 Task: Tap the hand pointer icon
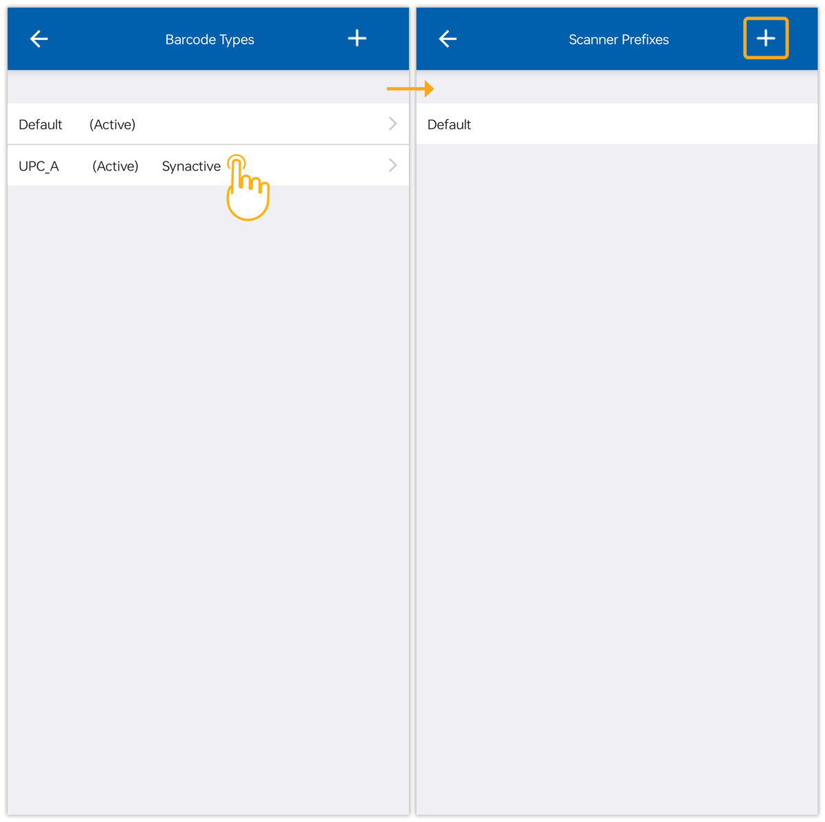(247, 188)
